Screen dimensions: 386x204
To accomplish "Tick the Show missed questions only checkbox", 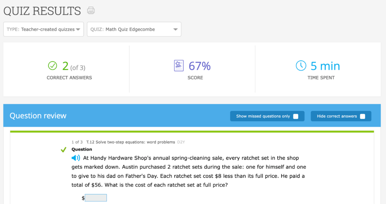I will pyautogui.click(x=296, y=116).
